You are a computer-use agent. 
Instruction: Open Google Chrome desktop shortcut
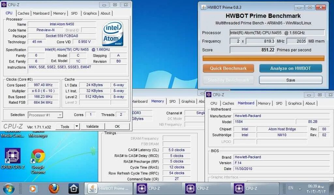38,161
